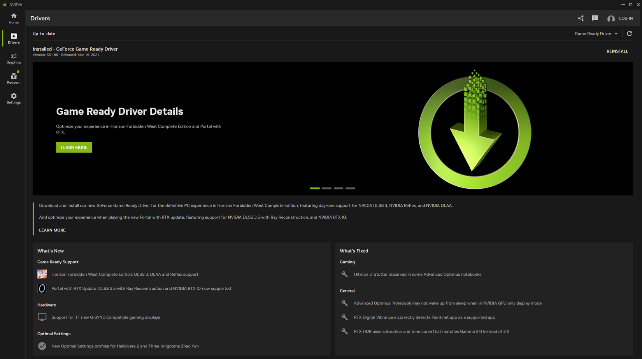Click Portal with RTX game thumbnail

point(42,289)
